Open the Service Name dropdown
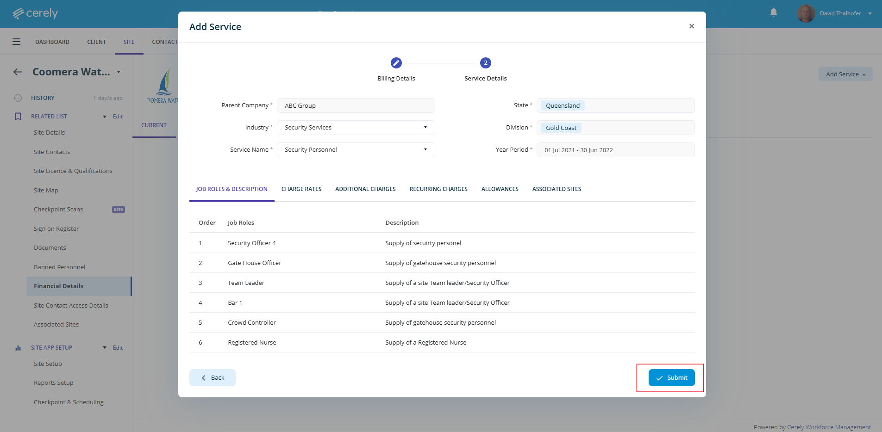Screen dimensions: 882x432 (356, 150)
